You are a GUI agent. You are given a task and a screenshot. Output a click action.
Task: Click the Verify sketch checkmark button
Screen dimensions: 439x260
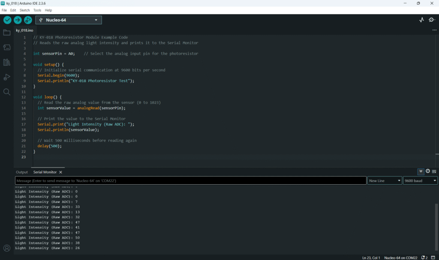click(x=7, y=20)
